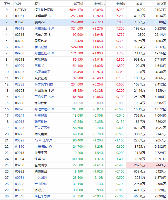Open ASM 太平洋 stock link
This screenshot has height=200, width=168.
[43, 140]
